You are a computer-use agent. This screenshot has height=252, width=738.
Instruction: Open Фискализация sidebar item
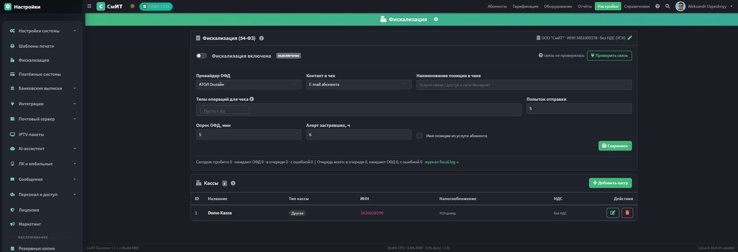tap(43, 60)
